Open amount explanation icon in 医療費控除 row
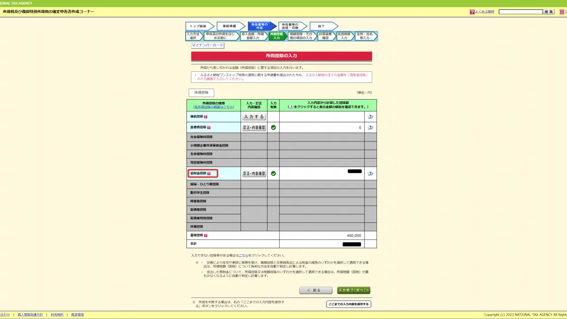 tap(370, 128)
